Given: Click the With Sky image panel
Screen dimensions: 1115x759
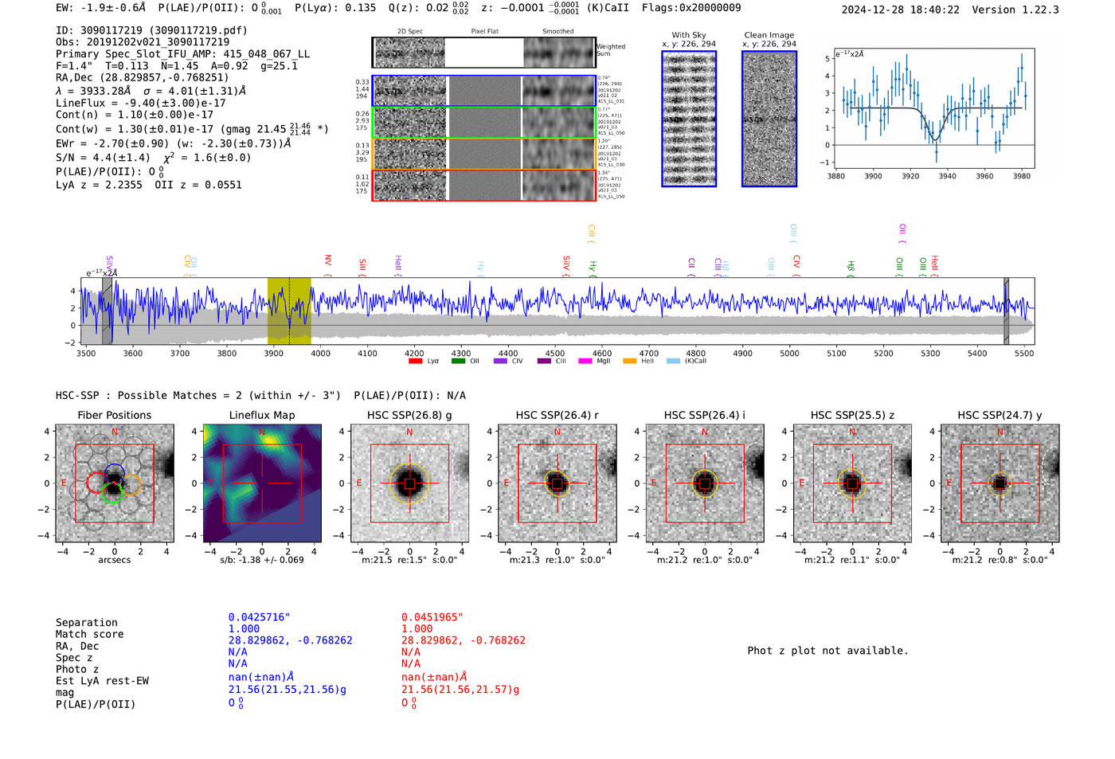Looking at the screenshot, I should click(x=689, y=119).
